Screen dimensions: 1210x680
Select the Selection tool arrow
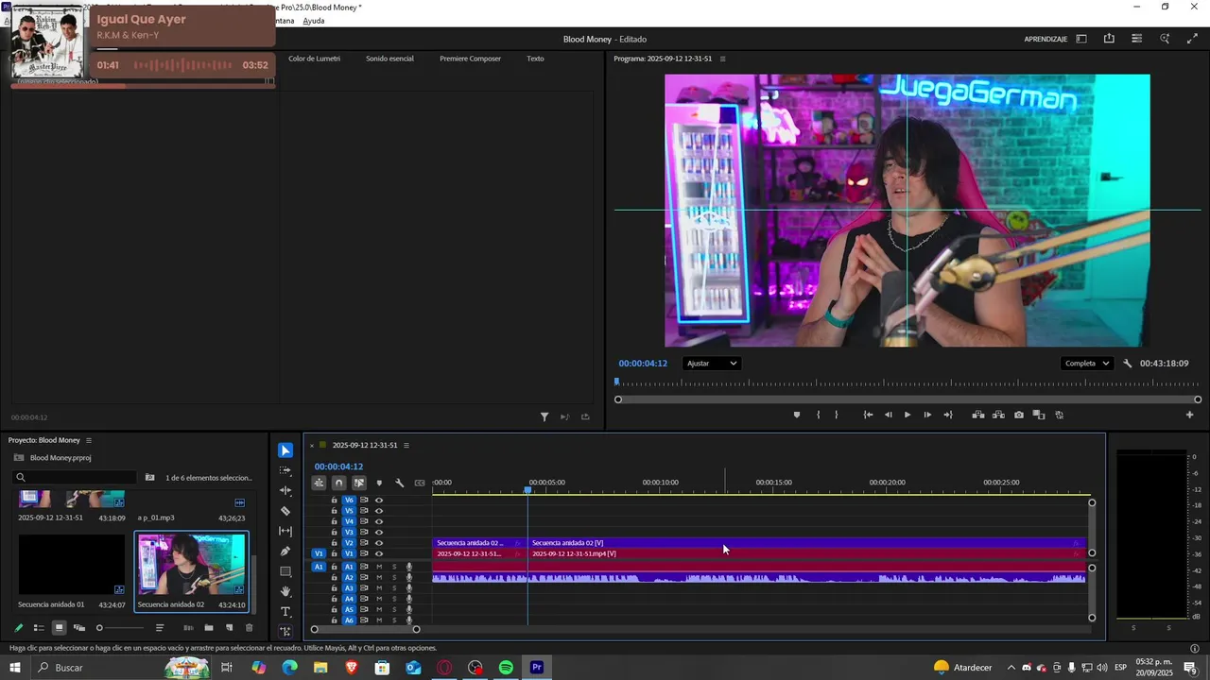pyautogui.click(x=285, y=450)
